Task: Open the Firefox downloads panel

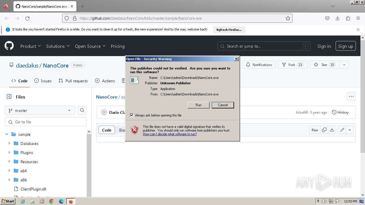Action: [338, 18]
